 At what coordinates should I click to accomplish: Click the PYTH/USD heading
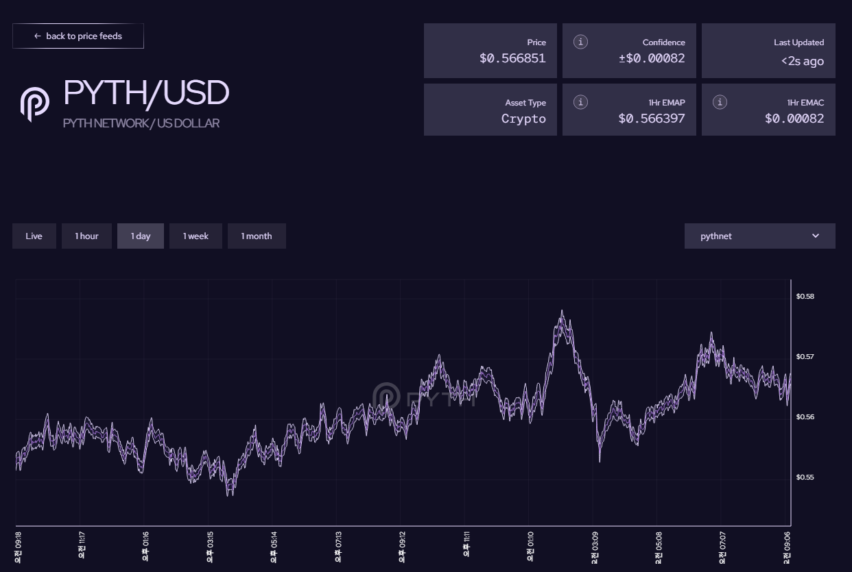tap(146, 92)
